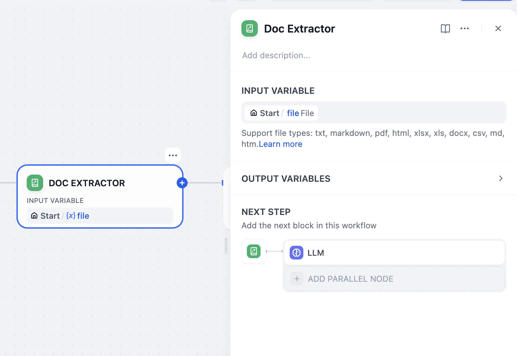Click the blue plus handle on the node

pos(182,183)
